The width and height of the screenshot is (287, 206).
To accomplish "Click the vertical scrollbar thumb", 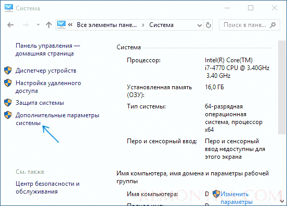I will tap(282, 87).
